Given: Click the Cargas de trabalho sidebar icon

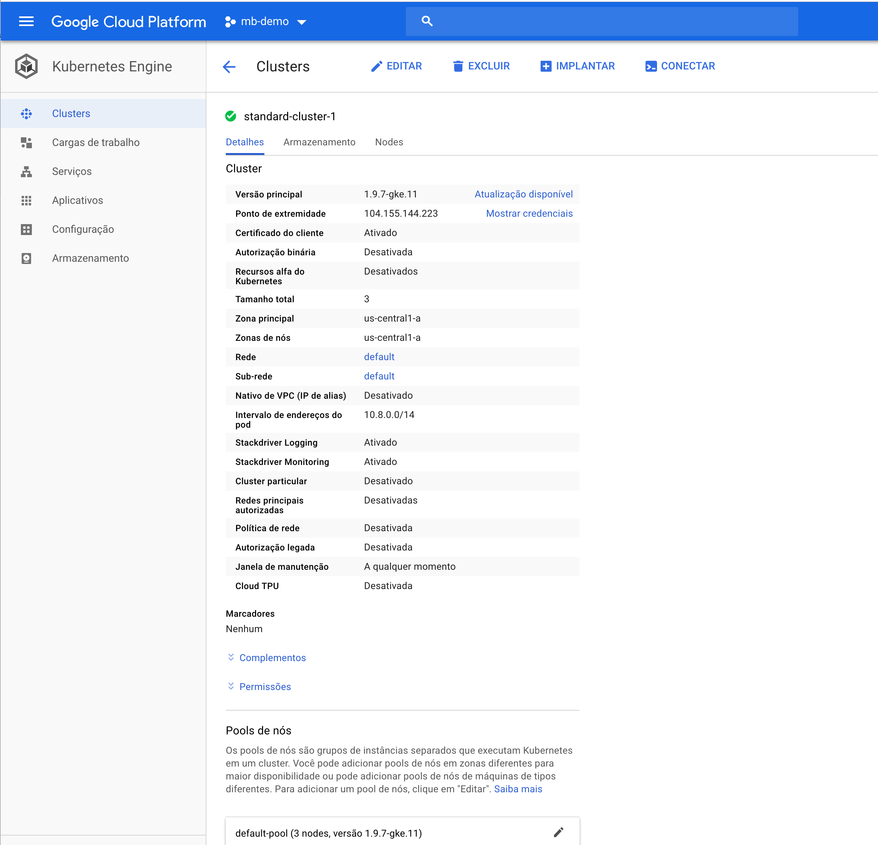Looking at the screenshot, I should [x=26, y=142].
